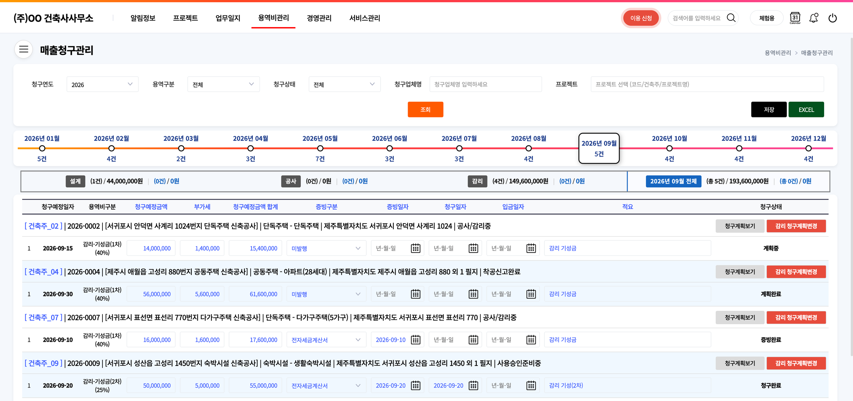Open 증빙구분 dropdown in 2026-09-15 row
The height and width of the screenshot is (401, 853).
point(326,248)
